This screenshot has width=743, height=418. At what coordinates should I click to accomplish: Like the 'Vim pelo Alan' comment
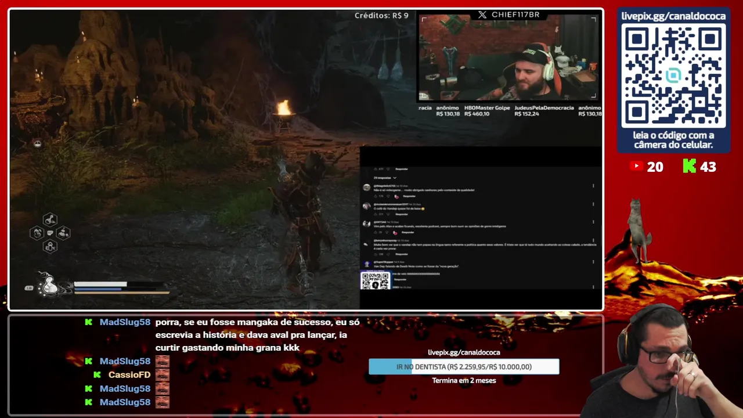click(x=376, y=232)
